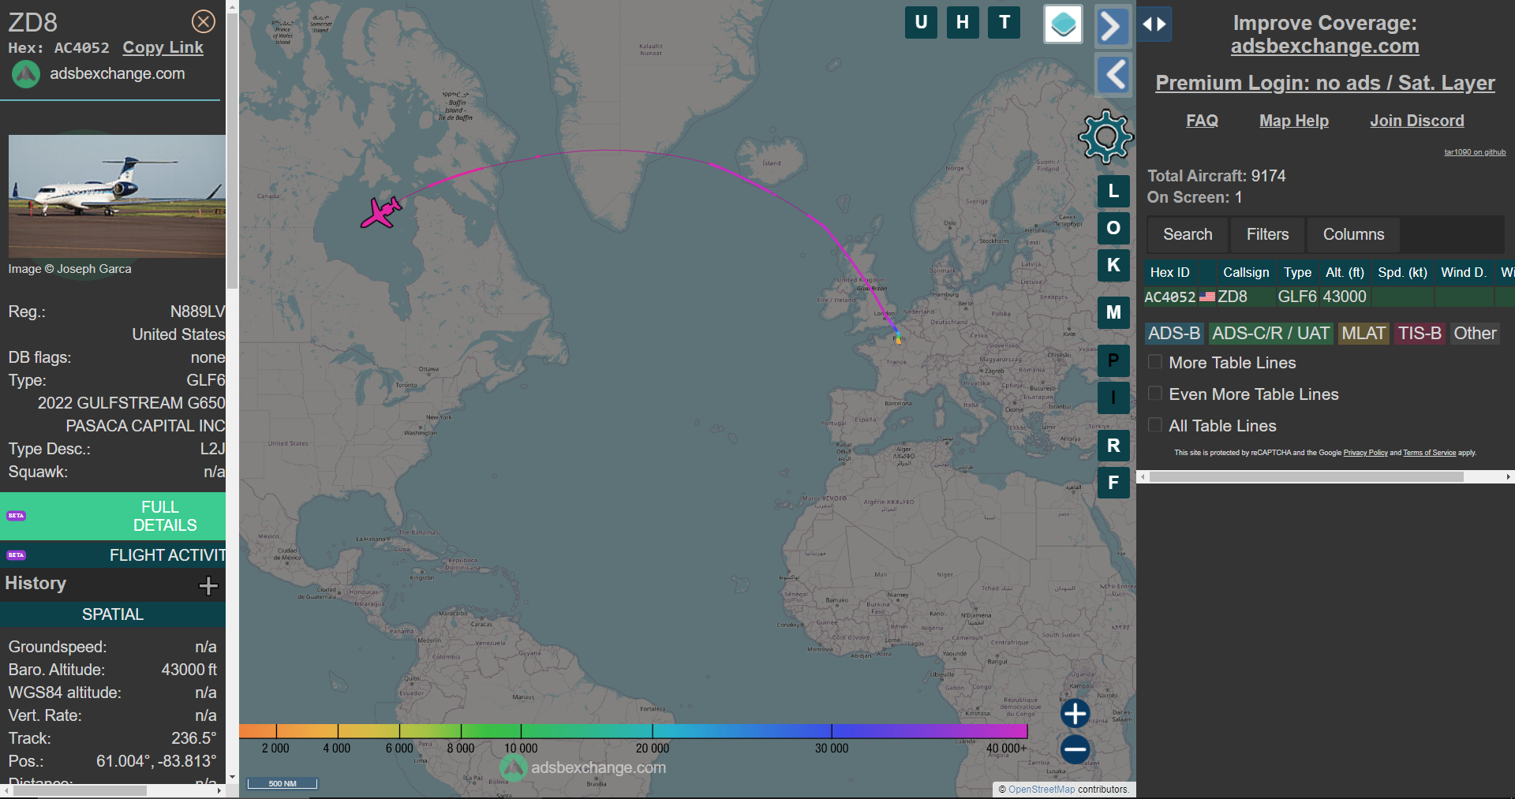Click the Gulfstream aircraft photo thumbnail
1515x799 pixels.
[117, 196]
